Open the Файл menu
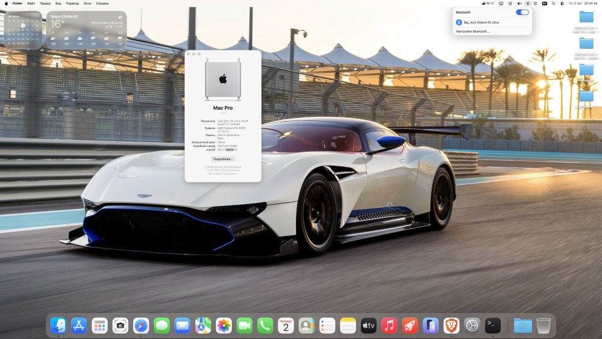Screen dimensions: 602x339 pyautogui.click(x=31, y=4)
